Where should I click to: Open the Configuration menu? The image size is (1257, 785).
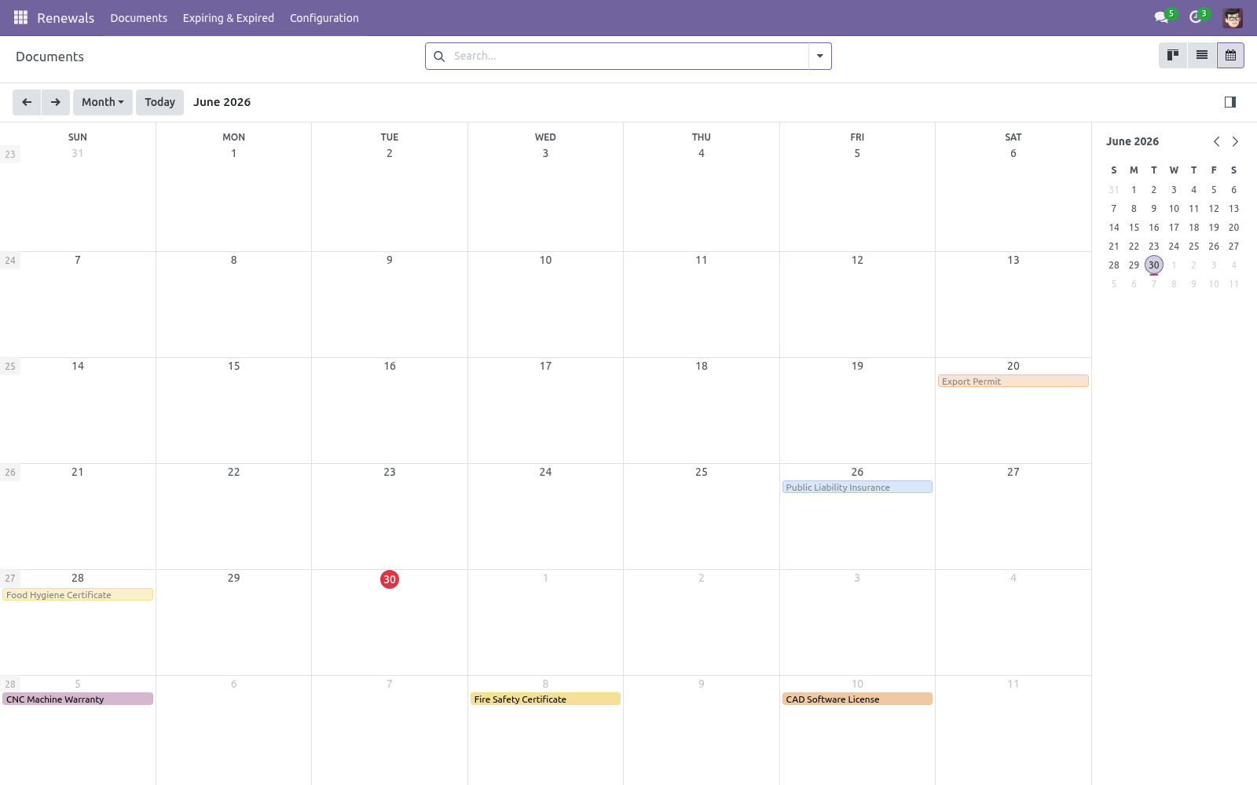pos(324,18)
